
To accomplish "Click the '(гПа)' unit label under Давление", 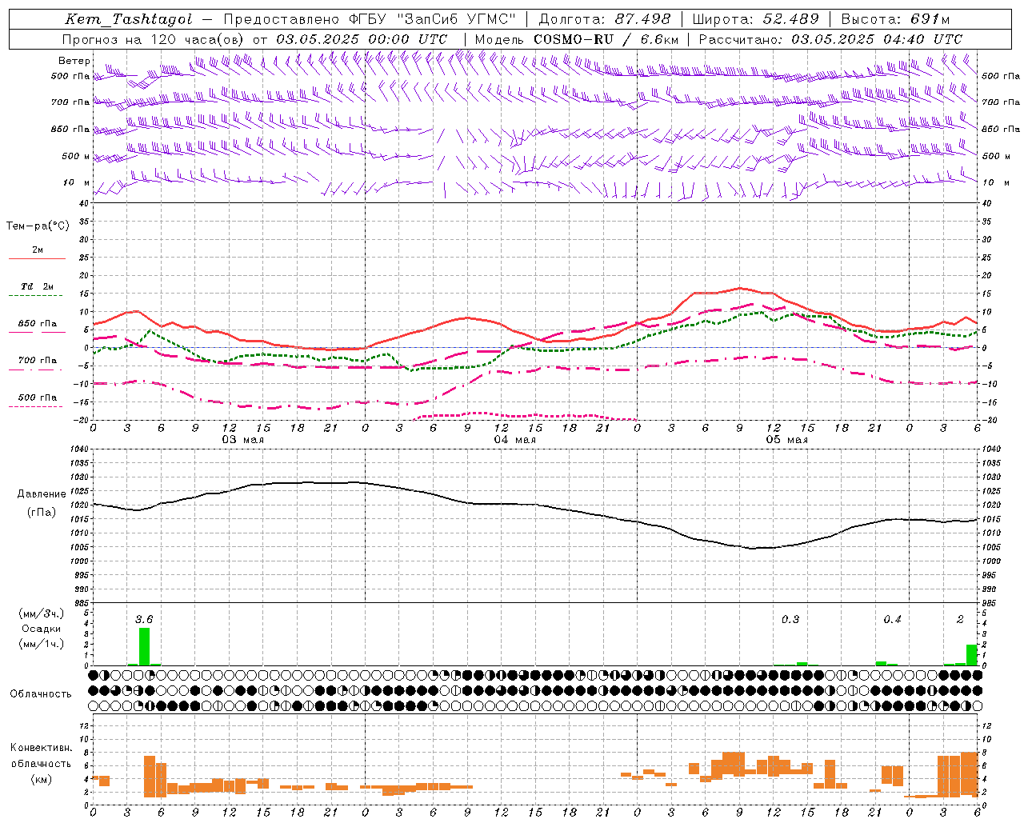I will click(x=42, y=513).
